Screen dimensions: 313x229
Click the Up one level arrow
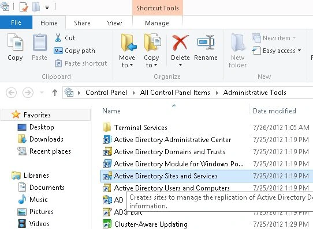coord(55,93)
